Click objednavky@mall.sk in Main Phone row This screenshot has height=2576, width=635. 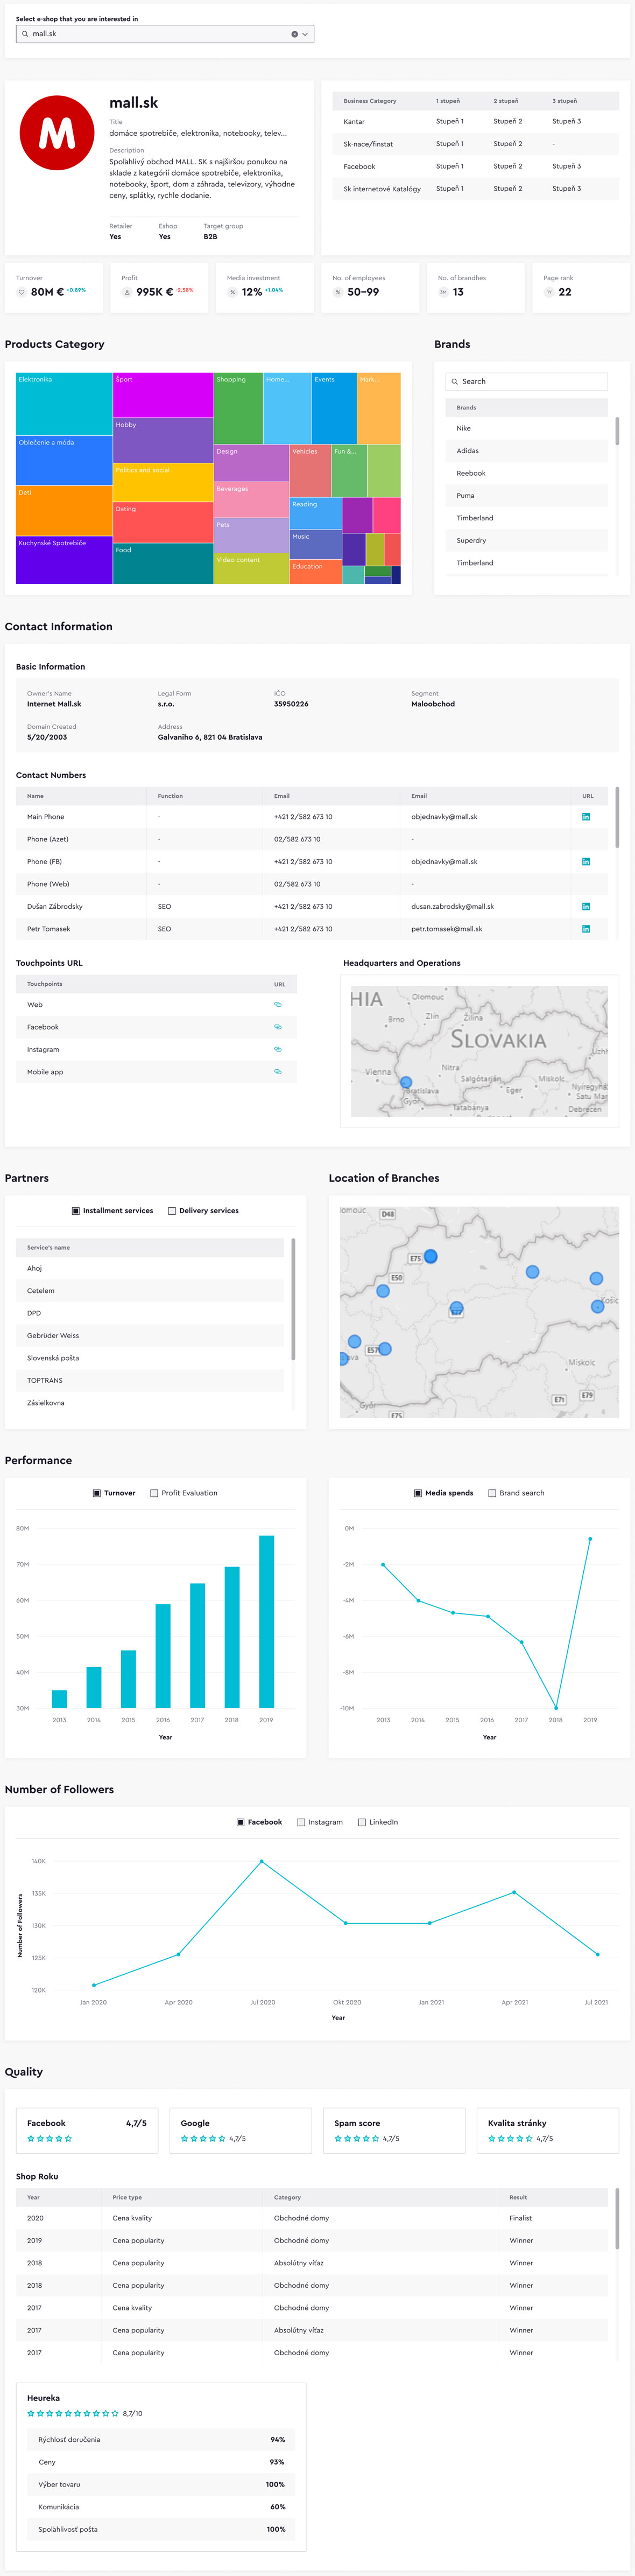pyautogui.click(x=444, y=817)
